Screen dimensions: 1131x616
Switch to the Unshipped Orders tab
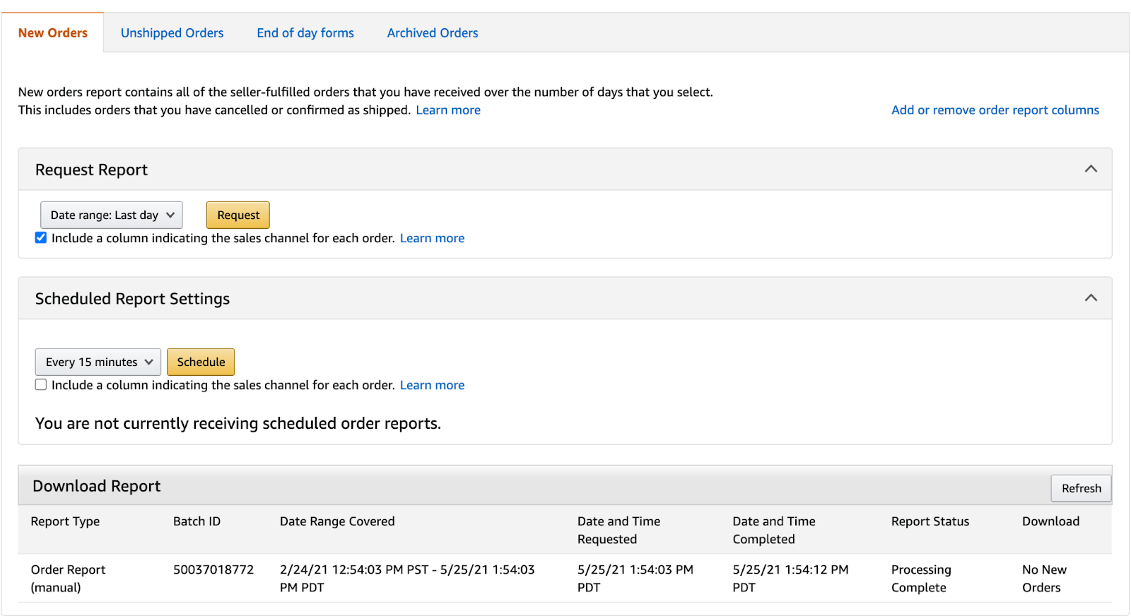[x=172, y=33]
